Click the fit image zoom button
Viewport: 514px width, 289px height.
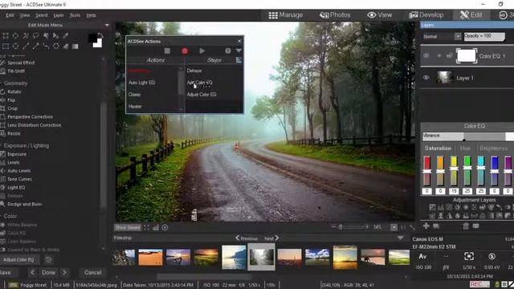click(x=412, y=227)
